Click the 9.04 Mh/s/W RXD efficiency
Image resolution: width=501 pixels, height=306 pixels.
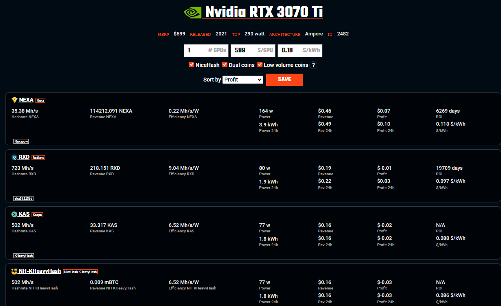pyautogui.click(x=184, y=168)
